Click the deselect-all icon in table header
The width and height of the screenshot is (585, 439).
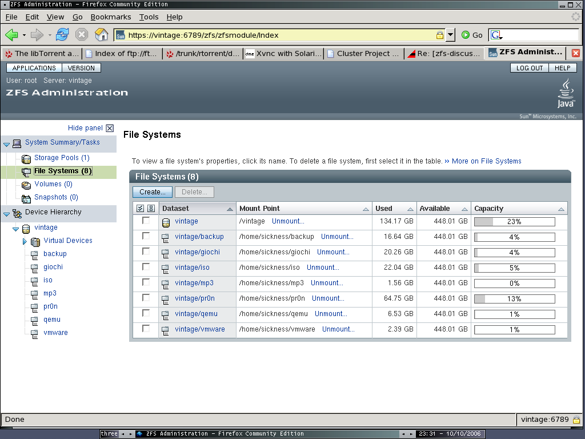coord(151,209)
